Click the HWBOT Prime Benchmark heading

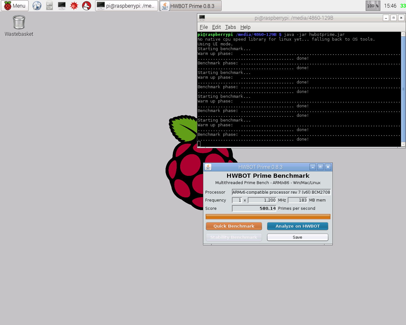[268, 176]
